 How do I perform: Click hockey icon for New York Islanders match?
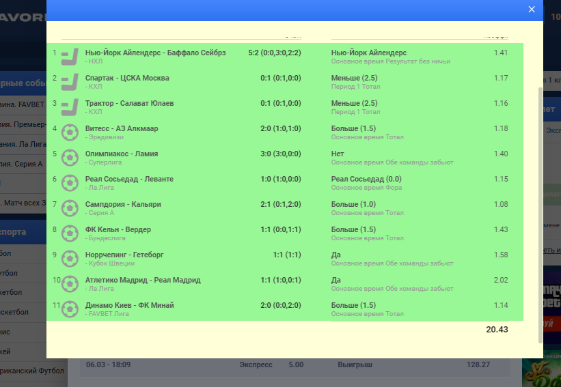(70, 57)
